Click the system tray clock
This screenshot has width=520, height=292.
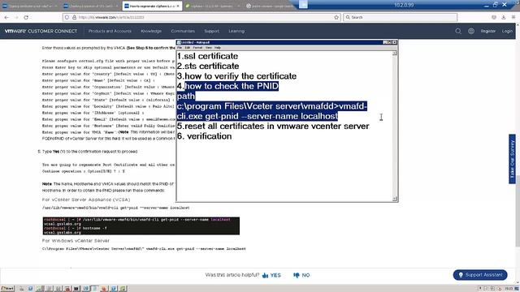509,289
